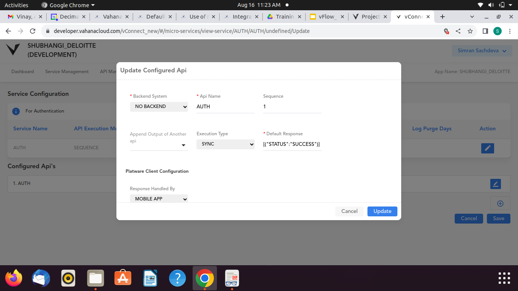Expand Append Output of Another api dropdown

(159, 145)
